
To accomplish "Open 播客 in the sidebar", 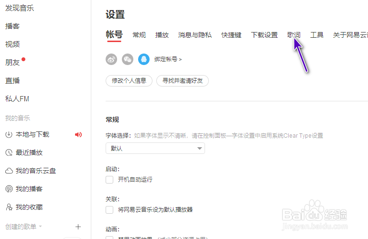I will [12, 26].
